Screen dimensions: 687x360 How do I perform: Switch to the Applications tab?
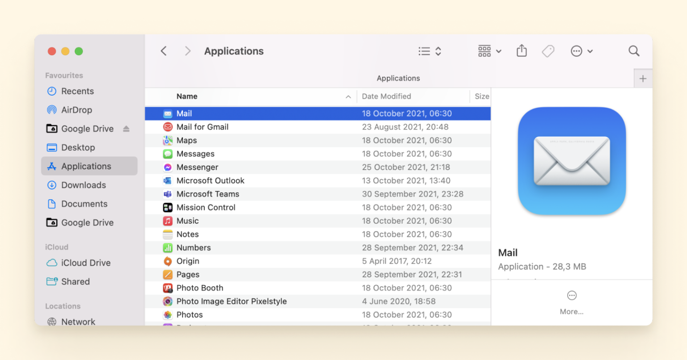pyautogui.click(x=398, y=78)
